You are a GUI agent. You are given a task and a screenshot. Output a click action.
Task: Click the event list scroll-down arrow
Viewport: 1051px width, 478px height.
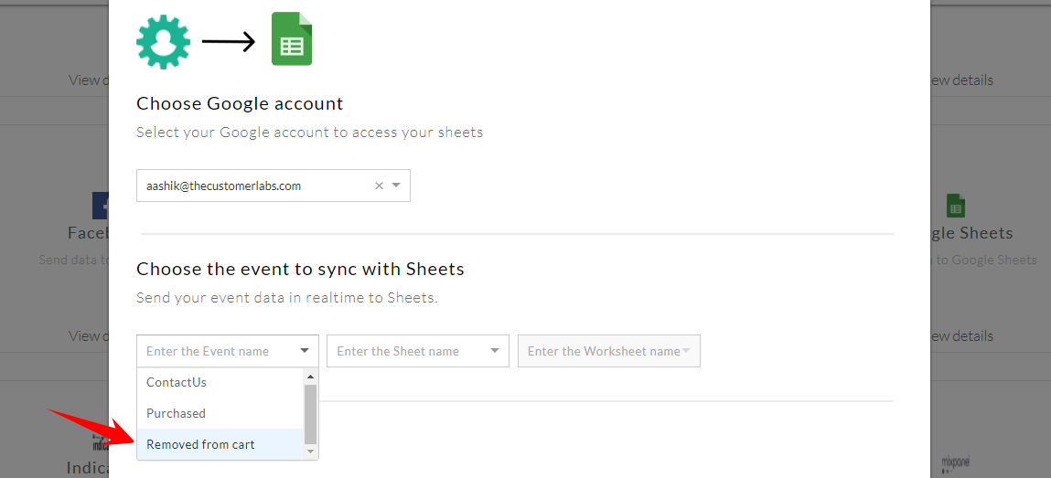[310, 451]
